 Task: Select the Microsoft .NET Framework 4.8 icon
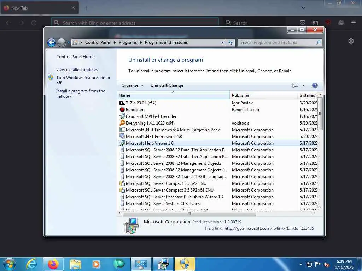(x=122, y=137)
